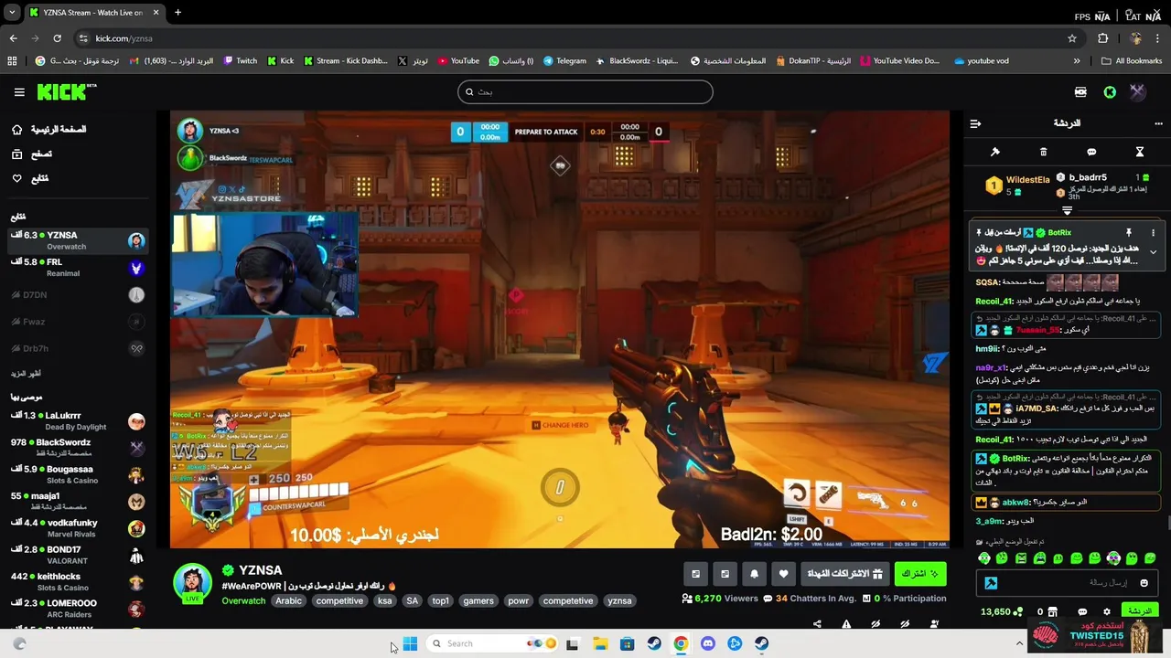The image size is (1171, 658).
Task: Open browser tab list dropdown arrow
Action: click(x=12, y=13)
